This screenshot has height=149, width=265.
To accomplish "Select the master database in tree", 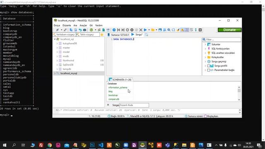I will coord(66,48).
